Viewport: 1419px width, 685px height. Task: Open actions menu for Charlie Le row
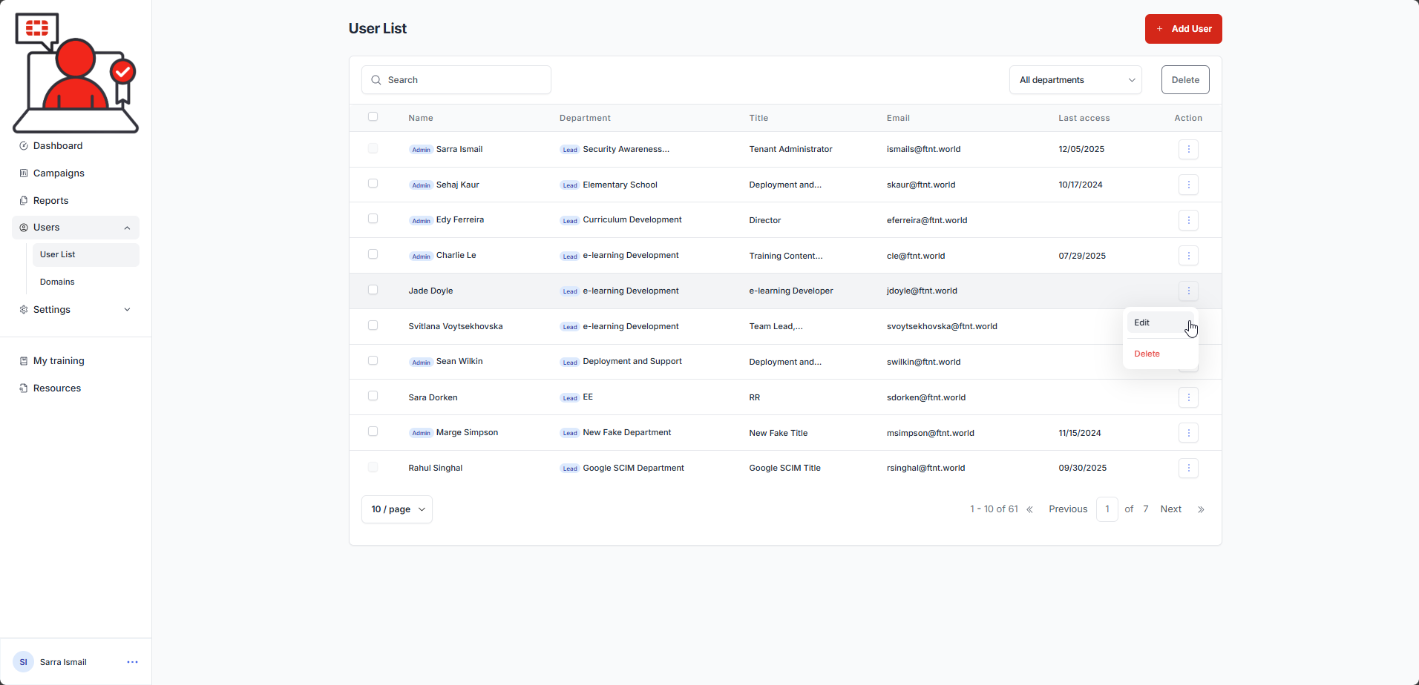[x=1188, y=256]
